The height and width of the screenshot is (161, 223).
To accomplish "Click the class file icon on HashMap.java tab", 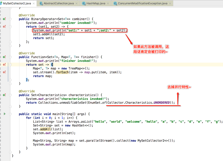I will pos(84,3).
